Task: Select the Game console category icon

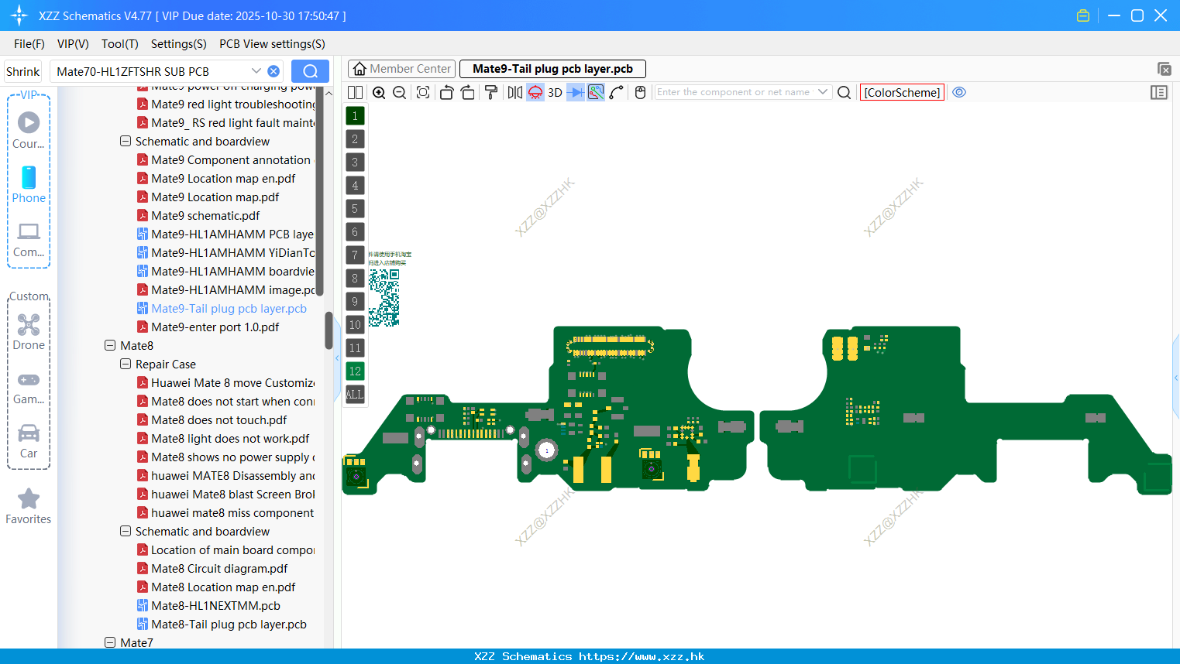Action: [x=29, y=379]
